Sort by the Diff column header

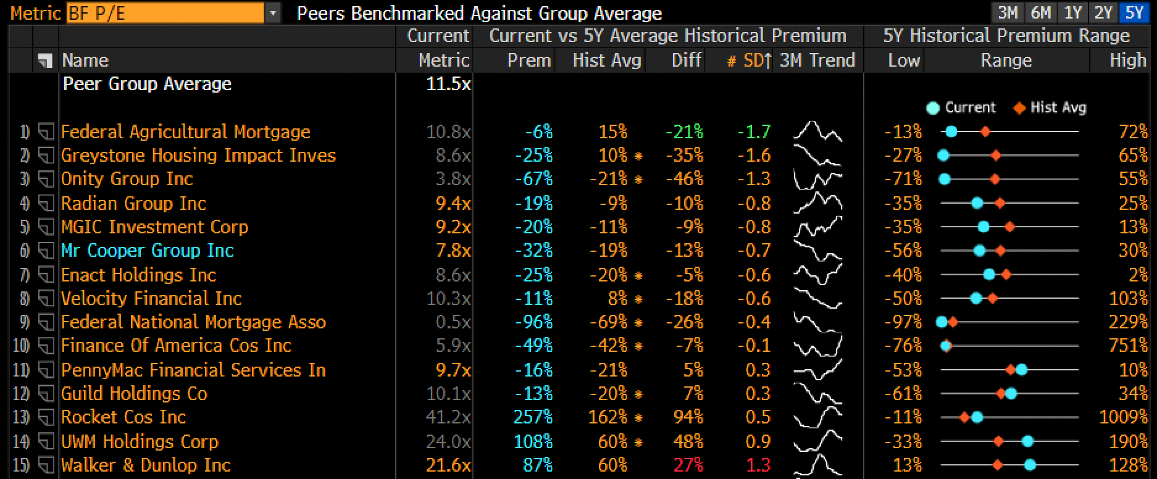687,60
